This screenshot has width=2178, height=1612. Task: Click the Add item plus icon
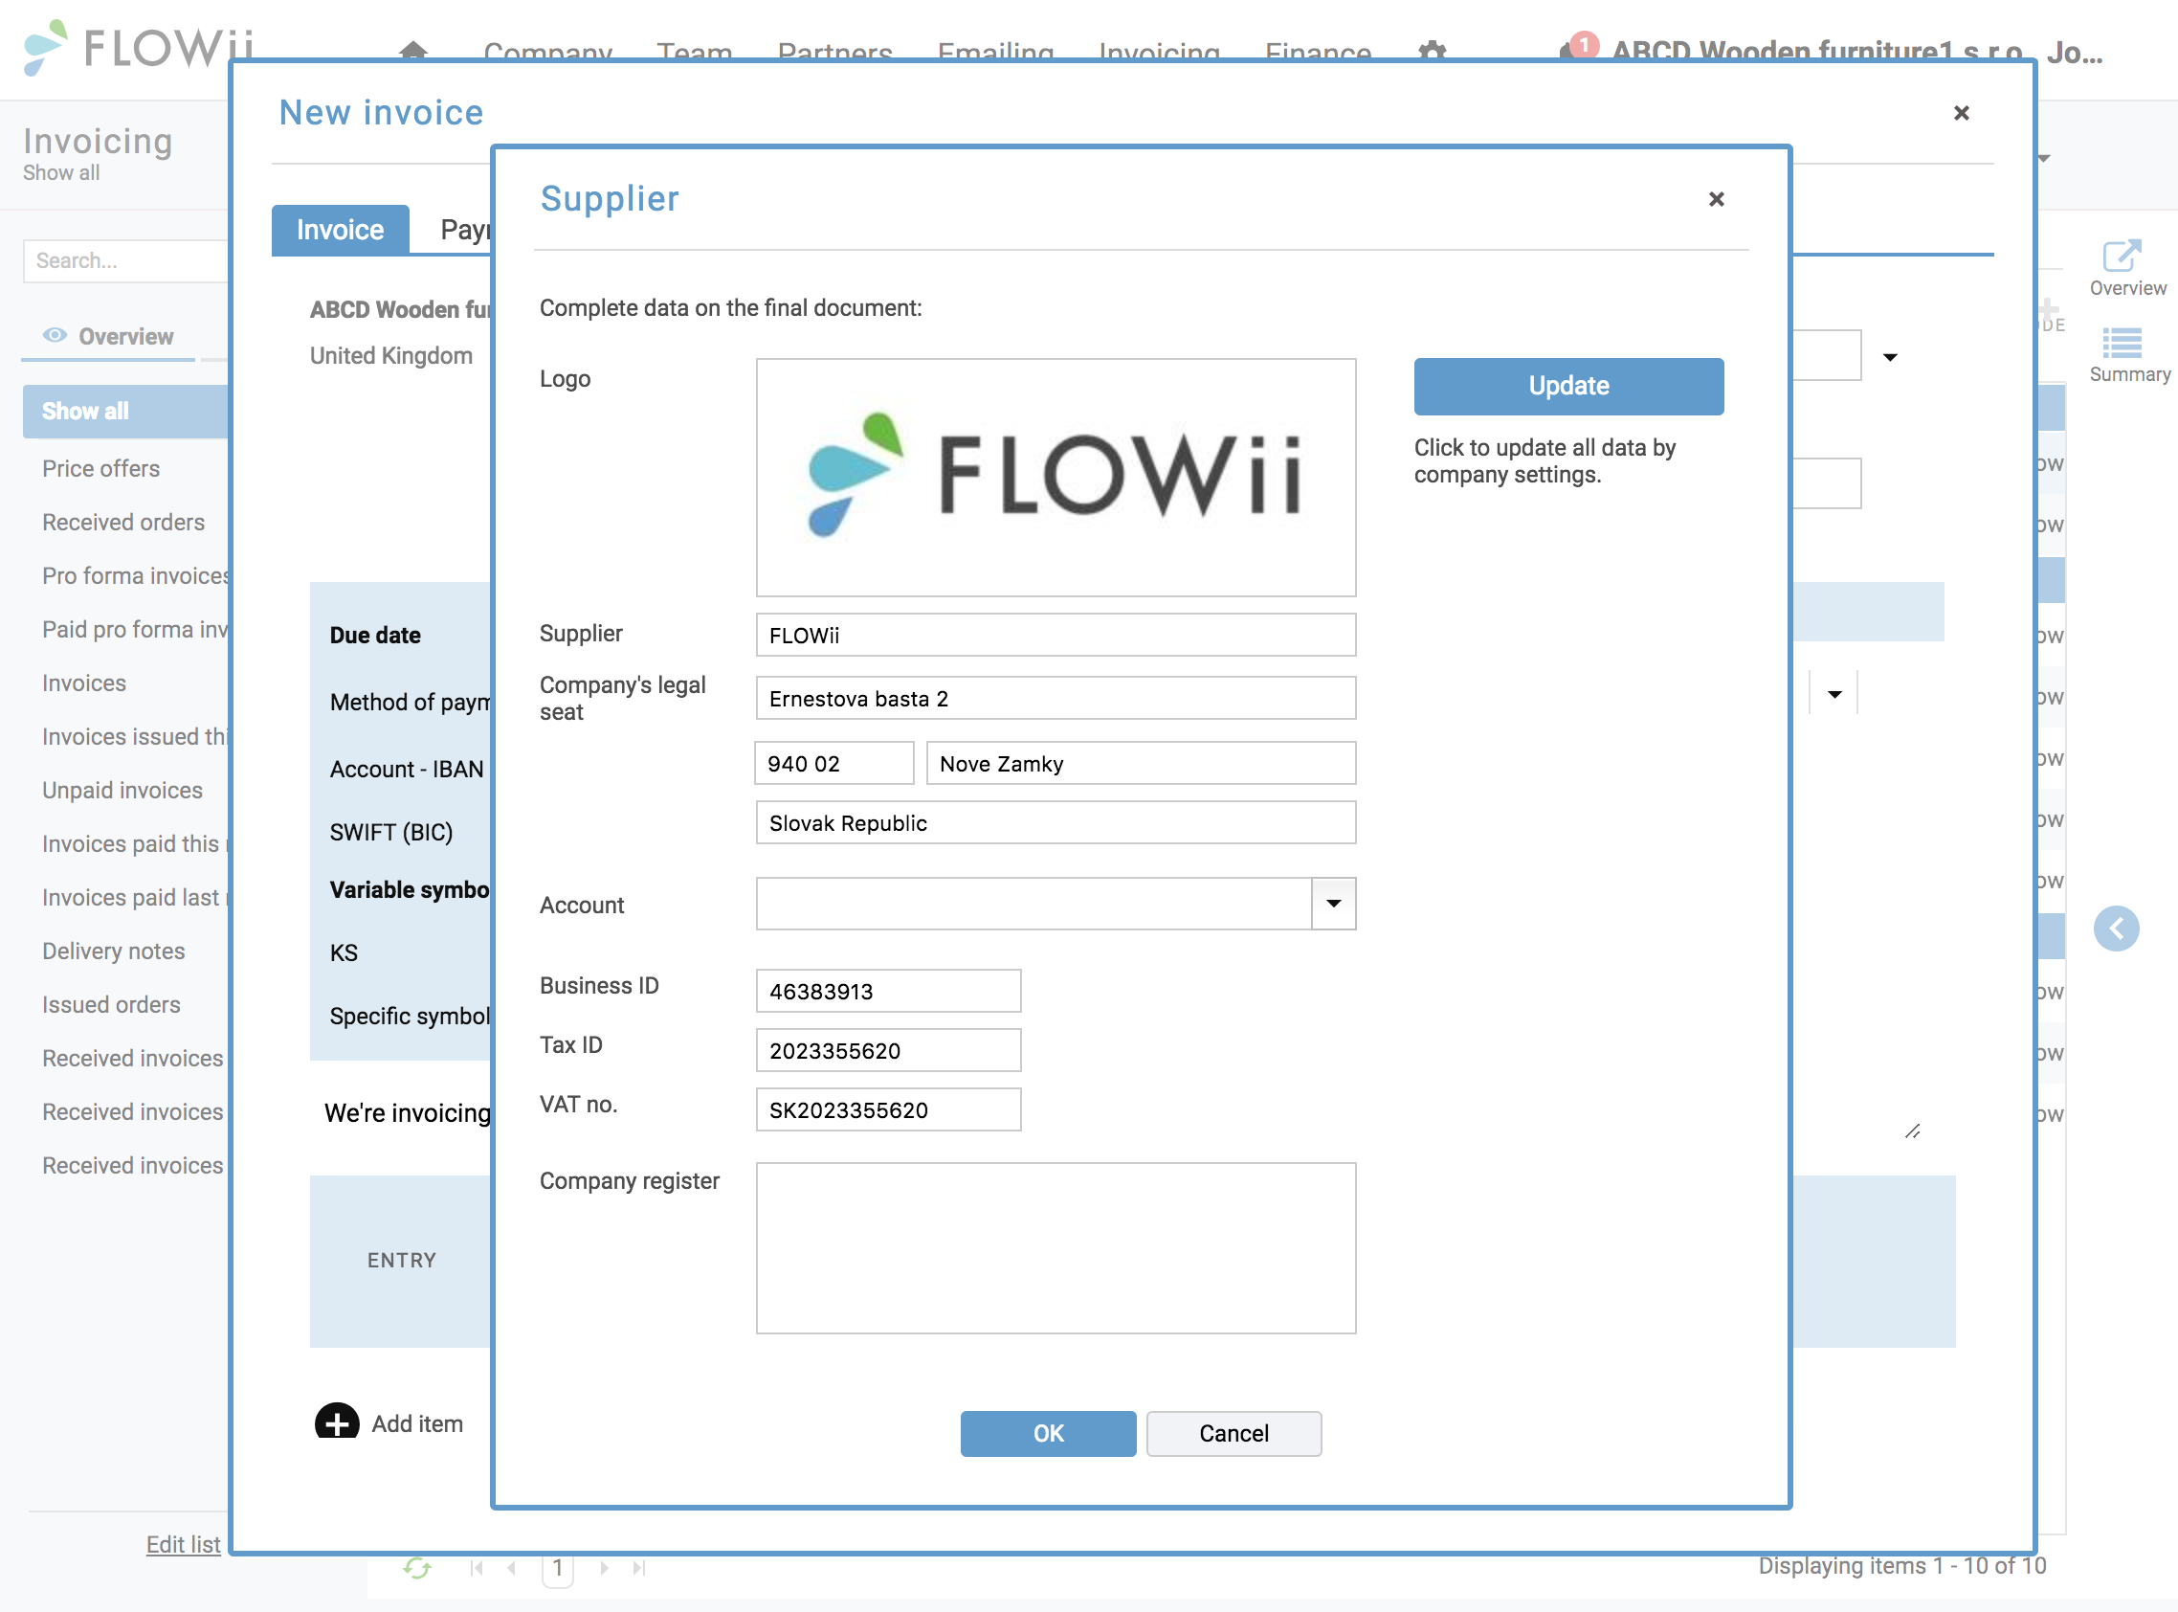pos(337,1422)
